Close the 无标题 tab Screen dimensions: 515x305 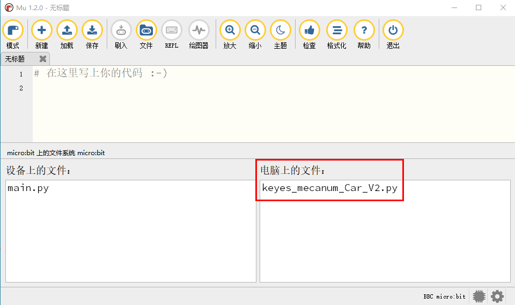pyautogui.click(x=43, y=59)
